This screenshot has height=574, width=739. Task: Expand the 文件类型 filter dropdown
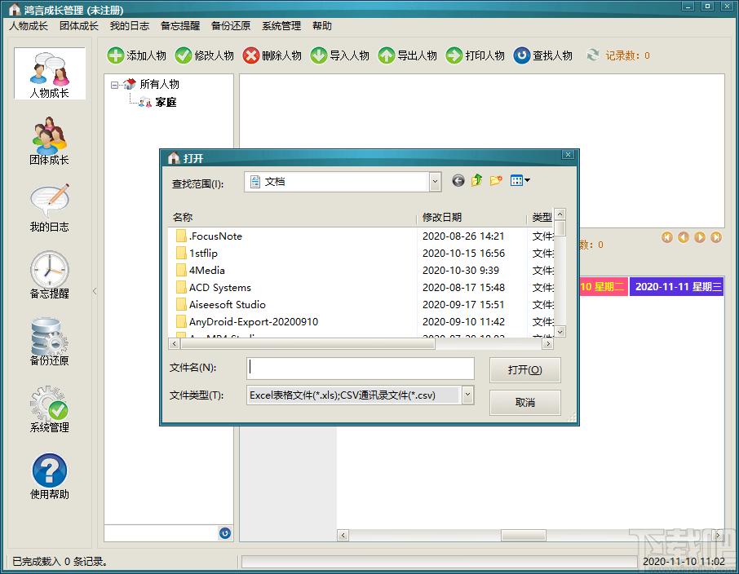pos(467,395)
